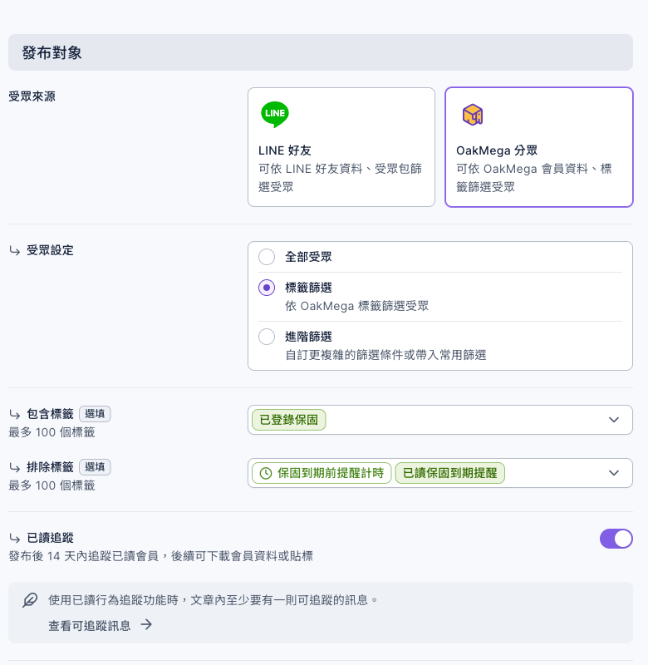Choose the 全部受眾 radio option
Viewport: 648px width, 665px height.
(x=267, y=257)
